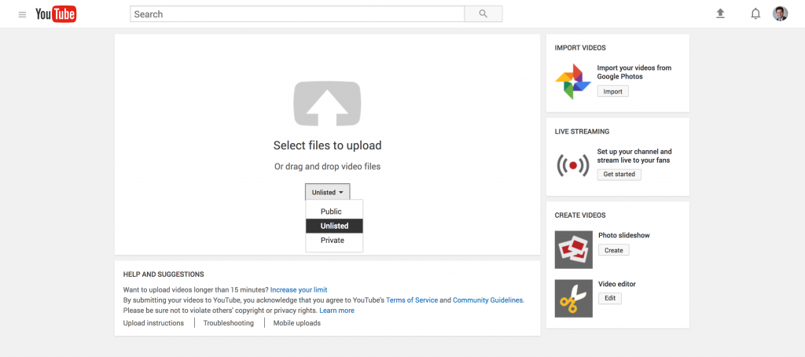
Task: Click the live streaming broadcast icon
Action: 573,165
